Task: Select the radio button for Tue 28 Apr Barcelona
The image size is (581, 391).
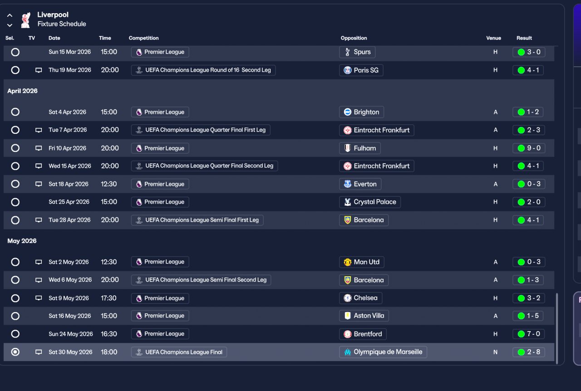Action: 15,220
